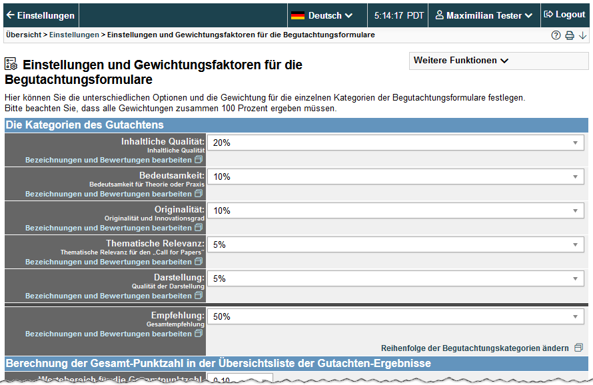Click the back arrow beside Einstellungen
593x385 pixels.
click(11, 15)
